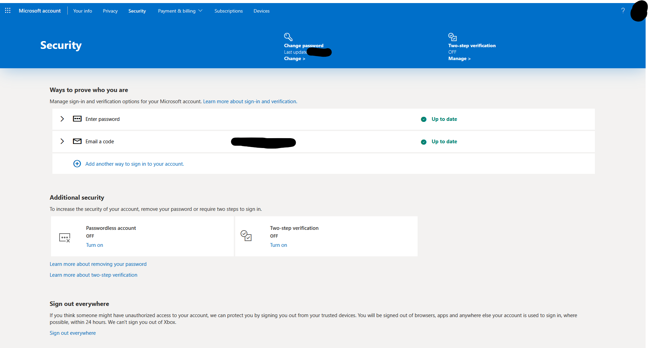Click the key icon above Change password

[x=288, y=37]
